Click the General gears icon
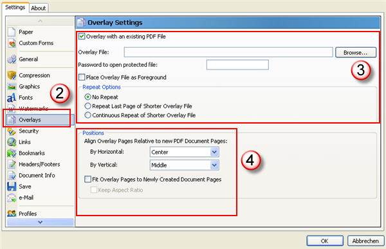 [x=12, y=59]
